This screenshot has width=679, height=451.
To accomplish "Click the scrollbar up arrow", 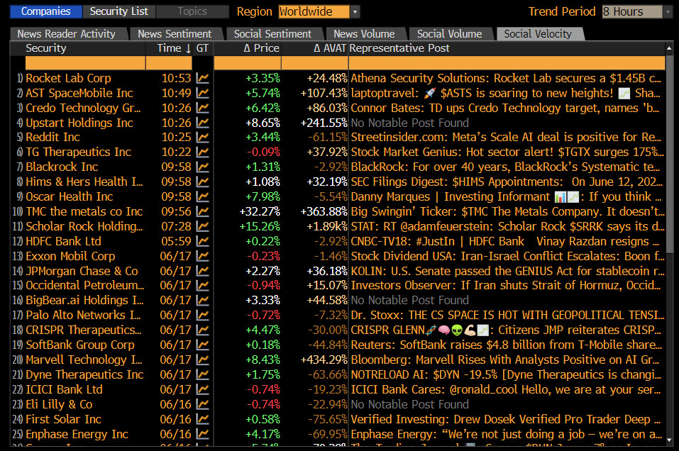I will [x=670, y=48].
